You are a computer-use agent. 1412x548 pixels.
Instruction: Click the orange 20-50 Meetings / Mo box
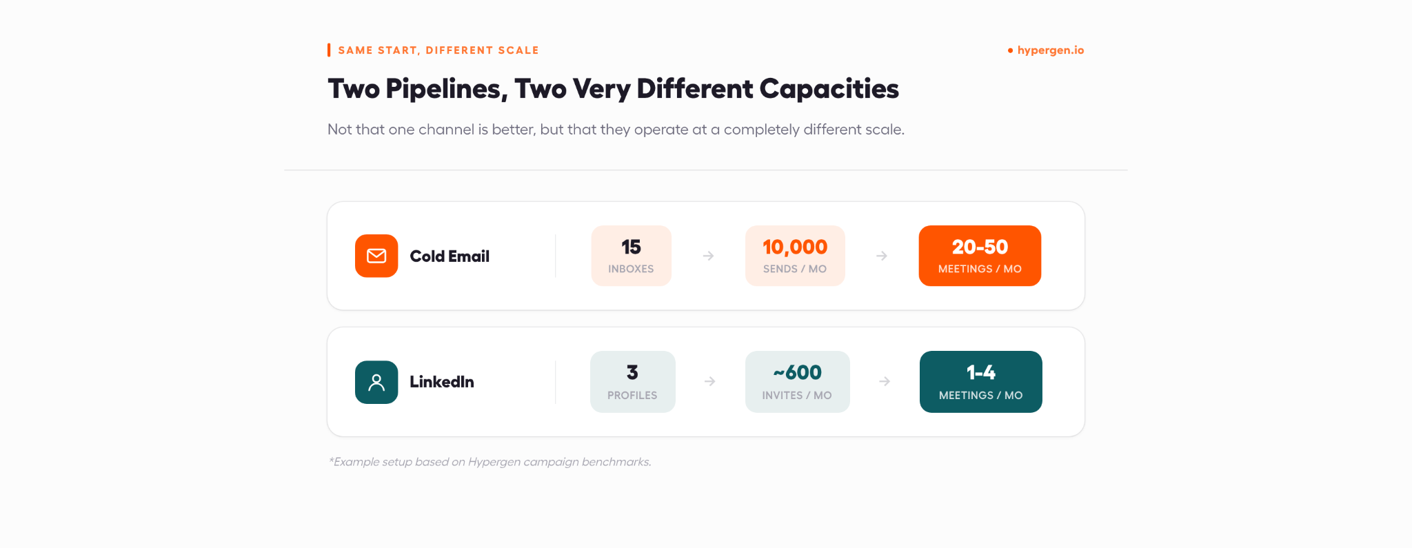coord(980,256)
